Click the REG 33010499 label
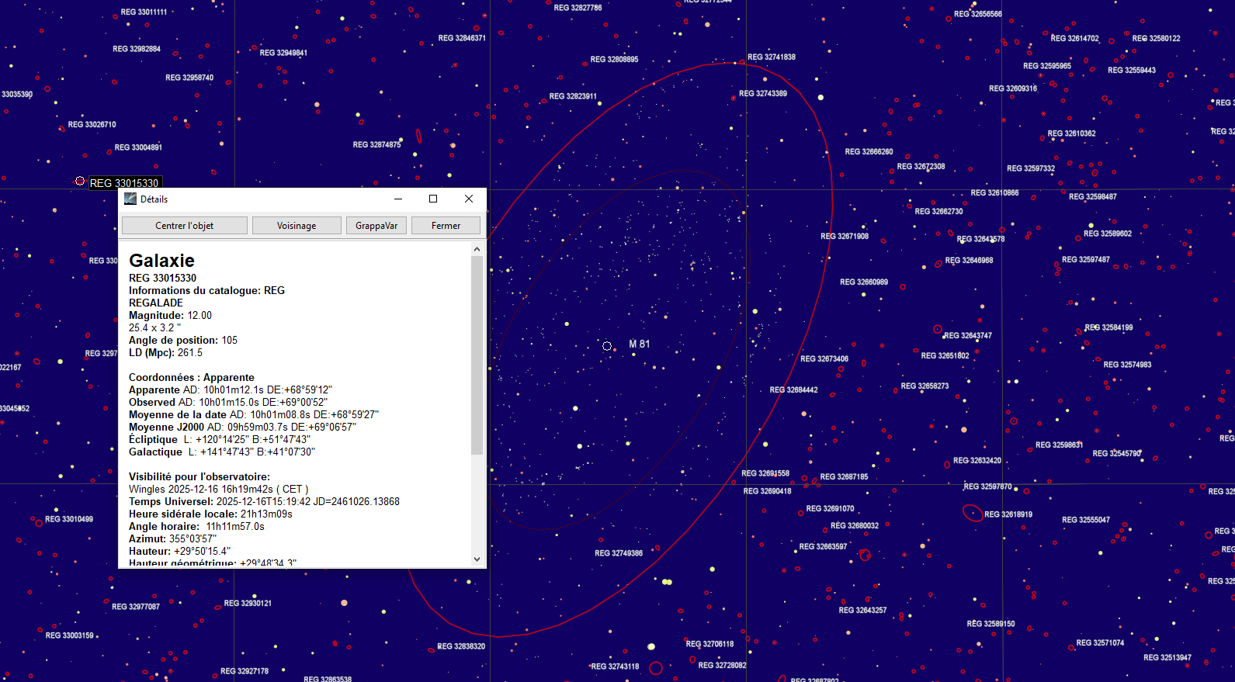This screenshot has height=682, width=1235. (x=69, y=519)
